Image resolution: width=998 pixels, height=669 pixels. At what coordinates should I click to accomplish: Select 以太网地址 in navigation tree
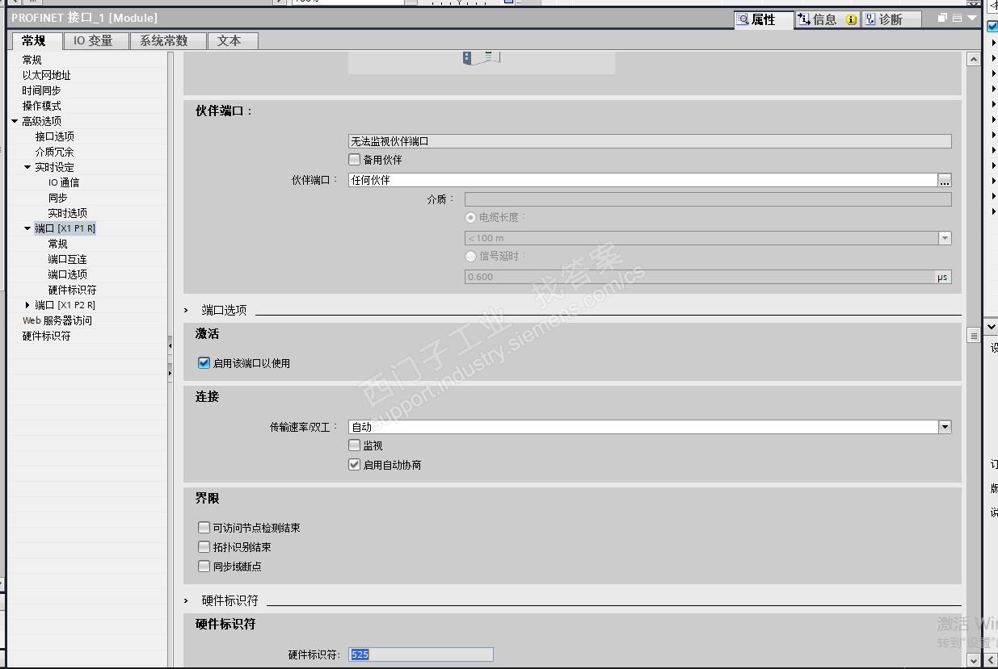click(x=47, y=75)
